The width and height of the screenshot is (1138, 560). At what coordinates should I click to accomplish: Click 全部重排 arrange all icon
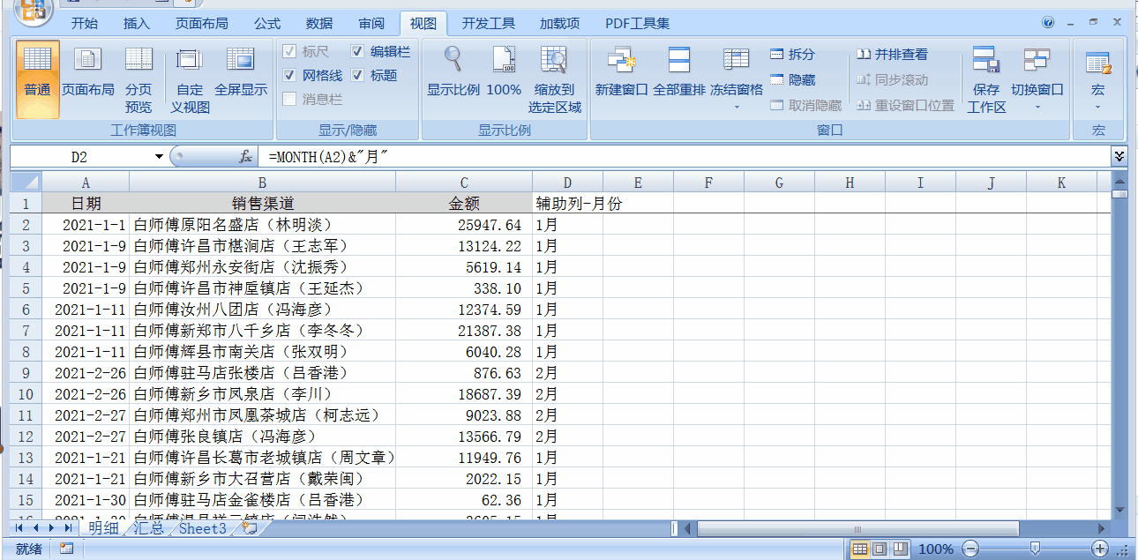pos(678,60)
